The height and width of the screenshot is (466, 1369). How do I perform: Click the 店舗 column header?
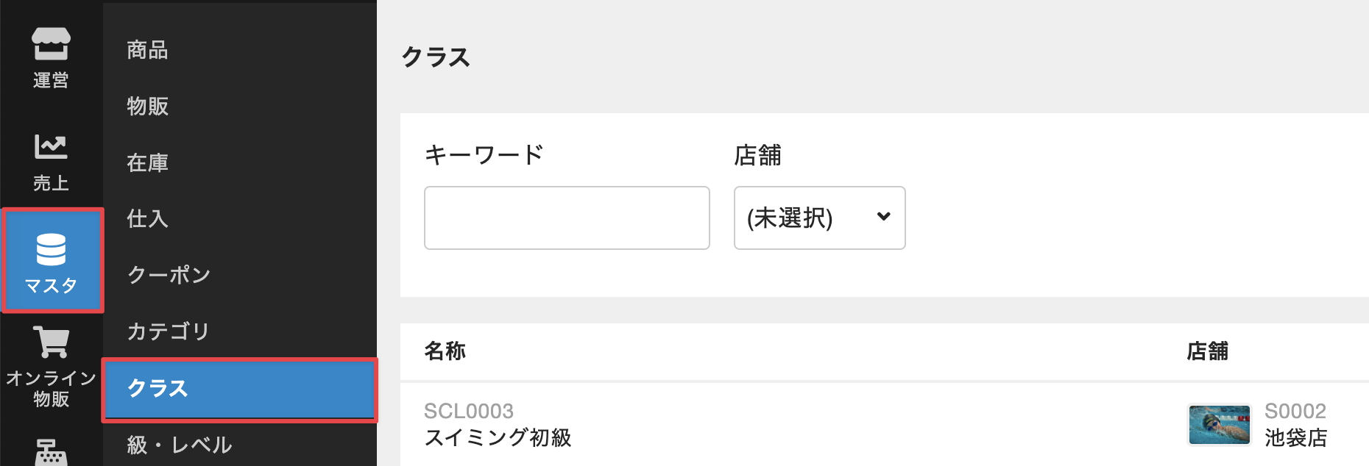[x=1207, y=351]
